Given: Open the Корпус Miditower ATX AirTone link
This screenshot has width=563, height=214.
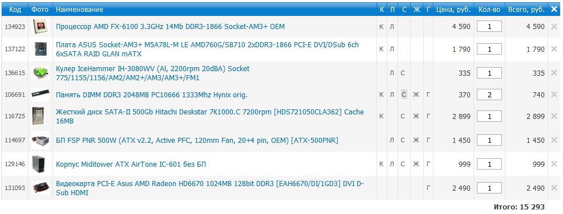Looking at the screenshot, I should click(x=131, y=164).
